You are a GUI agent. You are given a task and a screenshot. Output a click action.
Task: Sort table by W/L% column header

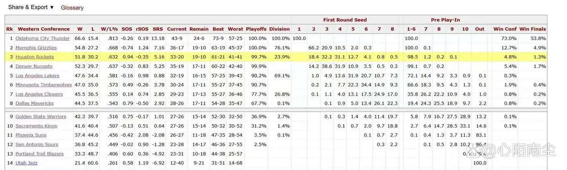(x=109, y=29)
